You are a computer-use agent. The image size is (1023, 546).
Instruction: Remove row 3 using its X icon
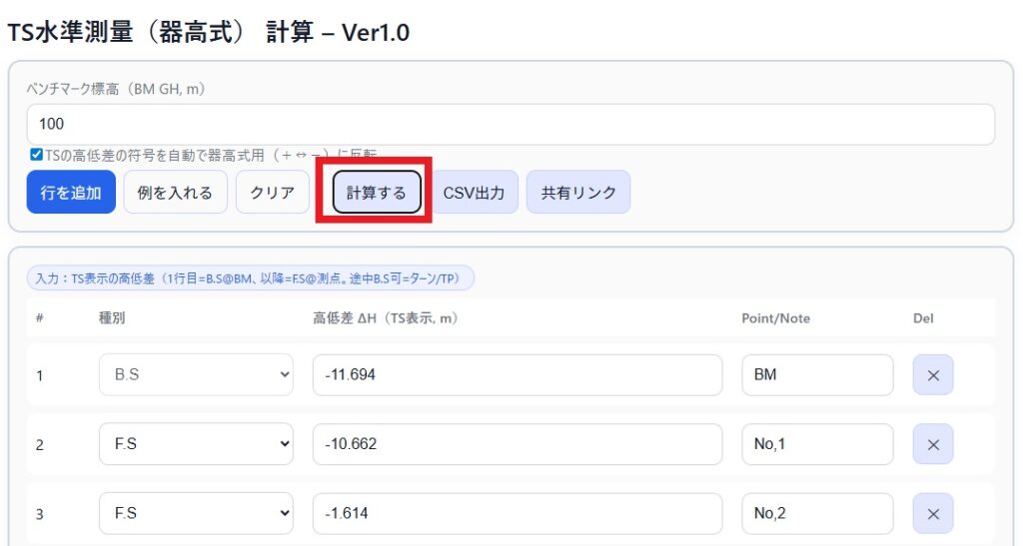click(932, 513)
